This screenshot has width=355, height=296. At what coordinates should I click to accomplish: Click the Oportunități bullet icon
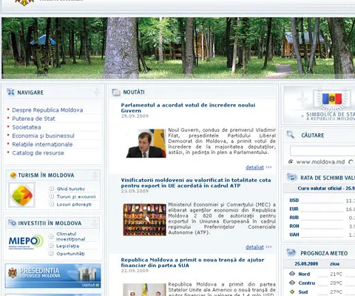51,253
